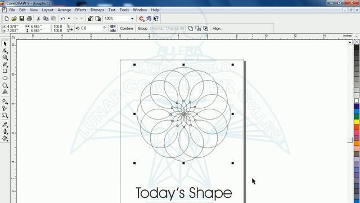
Task: Open a file with folder icon
Action: click(14, 19)
